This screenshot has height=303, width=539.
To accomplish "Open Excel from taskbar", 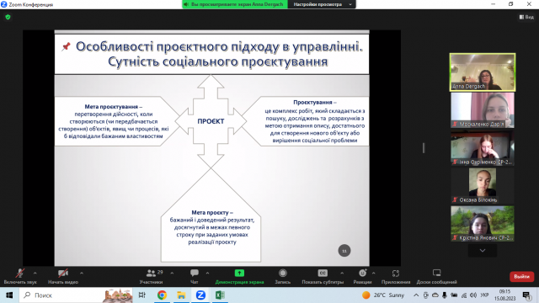I will click(220, 295).
